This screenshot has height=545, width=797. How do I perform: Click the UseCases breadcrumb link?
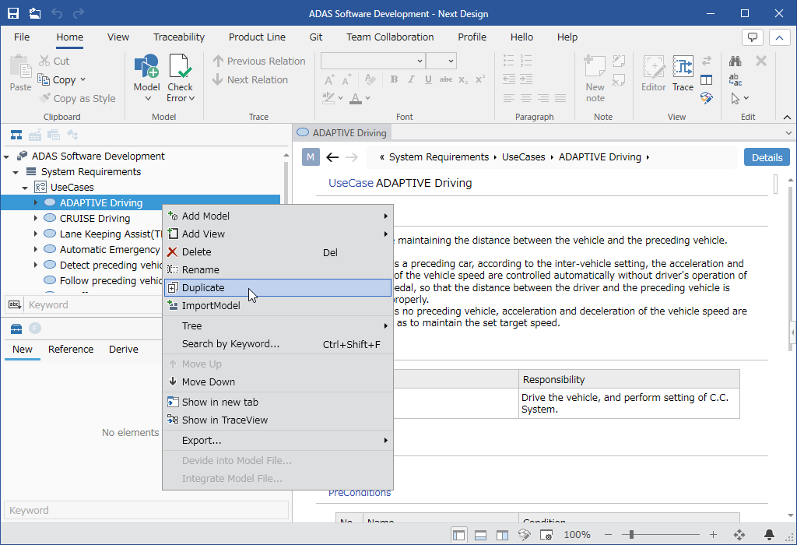[524, 157]
